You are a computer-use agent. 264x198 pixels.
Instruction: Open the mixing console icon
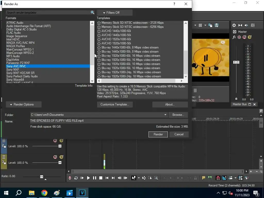coord(253,25)
